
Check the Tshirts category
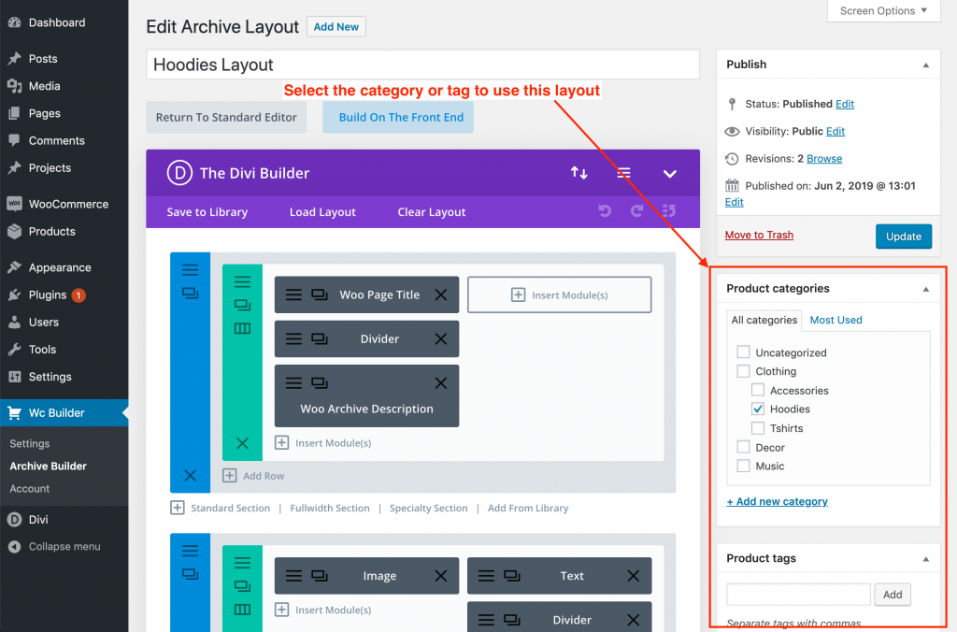[757, 428]
